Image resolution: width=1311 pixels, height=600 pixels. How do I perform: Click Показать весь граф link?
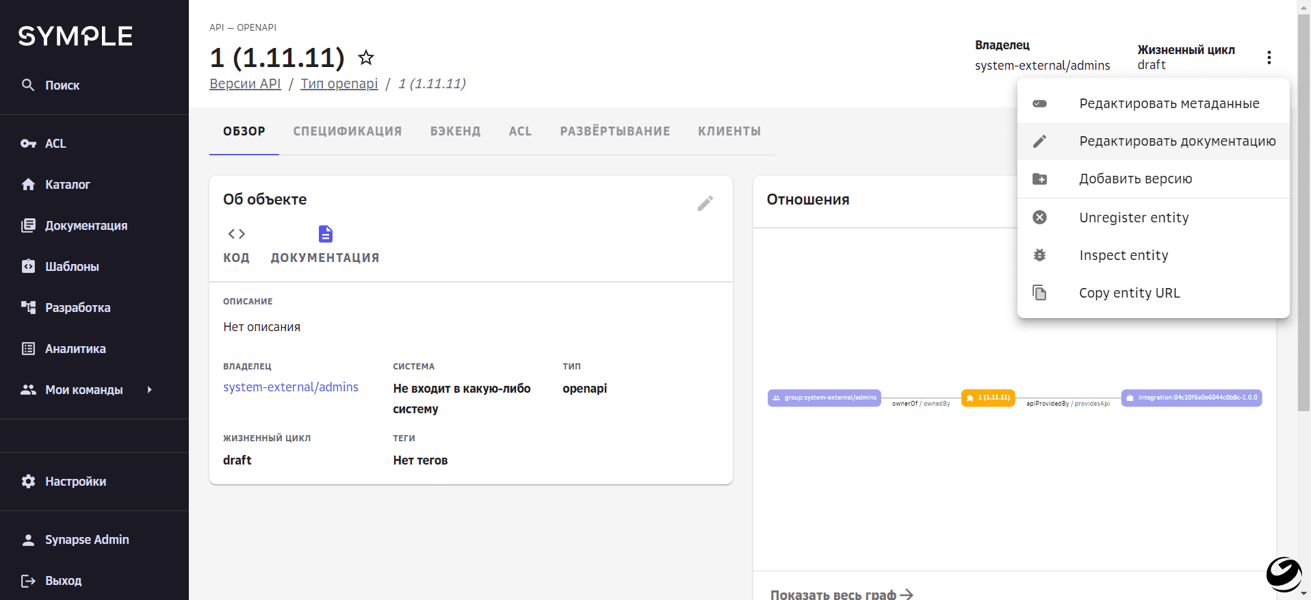(x=842, y=593)
